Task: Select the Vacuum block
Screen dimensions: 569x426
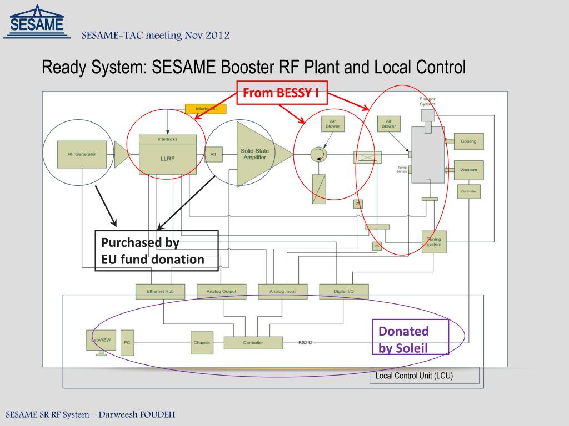Action: click(x=468, y=170)
